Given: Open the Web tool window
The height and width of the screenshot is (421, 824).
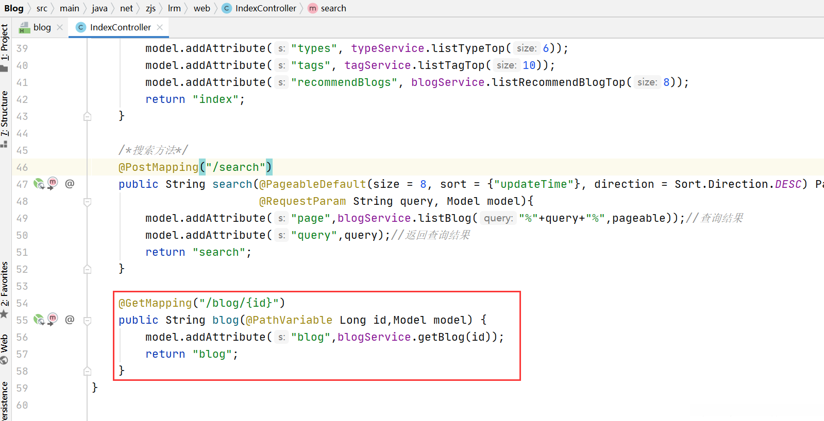Looking at the screenshot, I should pos(5,349).
